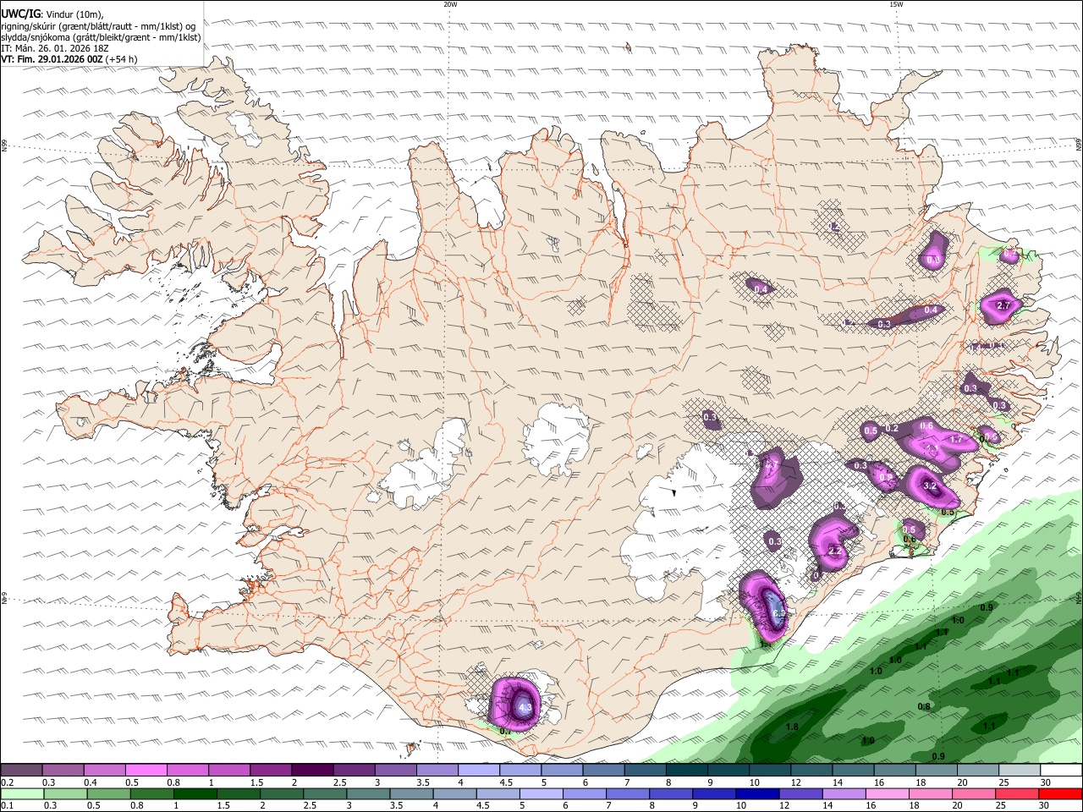Screen dimensions: 1083x812
Task: Click the 'VT: Fim. 29.01.2026 00Z (+54 h)' line
Action: 69,60
